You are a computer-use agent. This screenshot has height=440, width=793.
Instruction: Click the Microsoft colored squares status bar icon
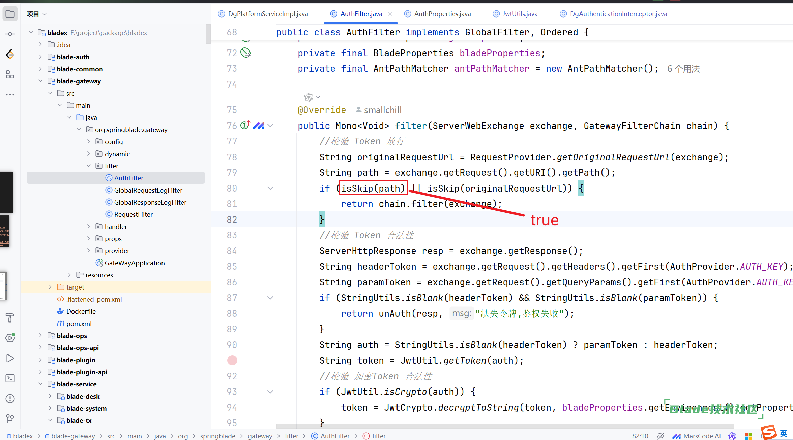pyautogui.click(x=748, y=436)
